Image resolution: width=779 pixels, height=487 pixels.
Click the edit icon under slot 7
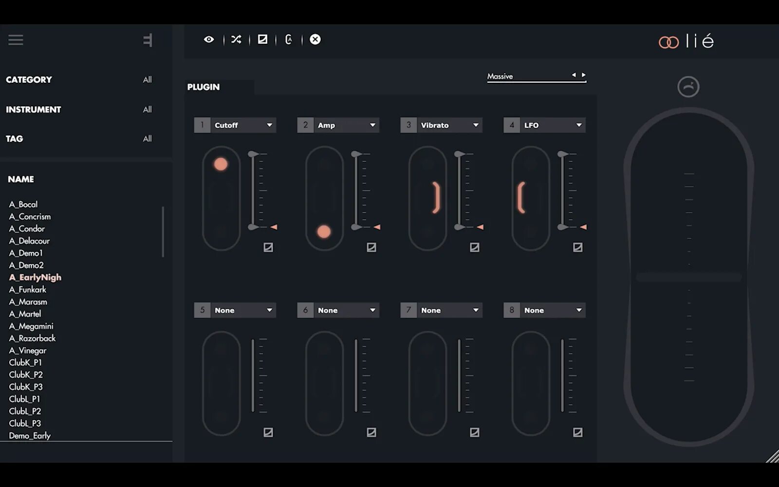475,432
